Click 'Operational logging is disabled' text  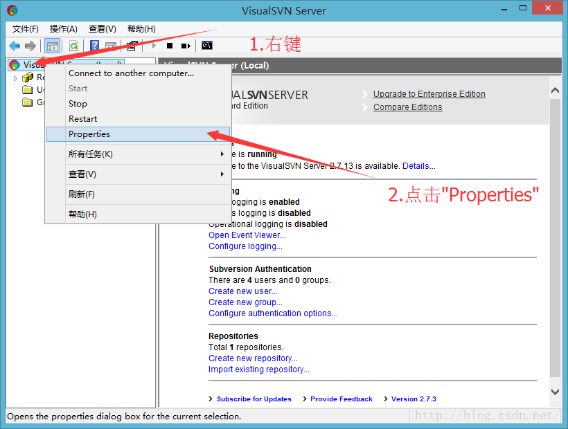(267, 224)
